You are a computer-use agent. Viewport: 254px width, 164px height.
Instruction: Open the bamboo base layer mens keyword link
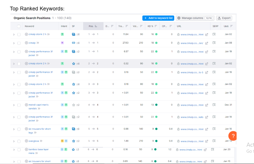tap(39, 151)
